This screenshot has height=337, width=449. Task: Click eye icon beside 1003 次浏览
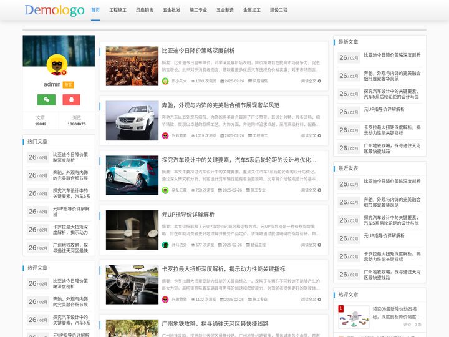193,81
